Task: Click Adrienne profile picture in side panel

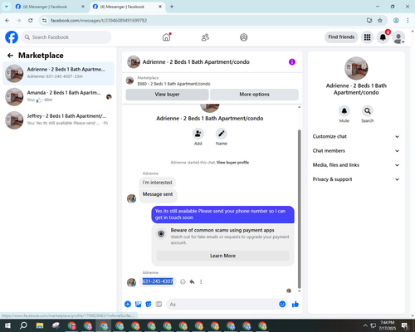Action: [356, 68]
